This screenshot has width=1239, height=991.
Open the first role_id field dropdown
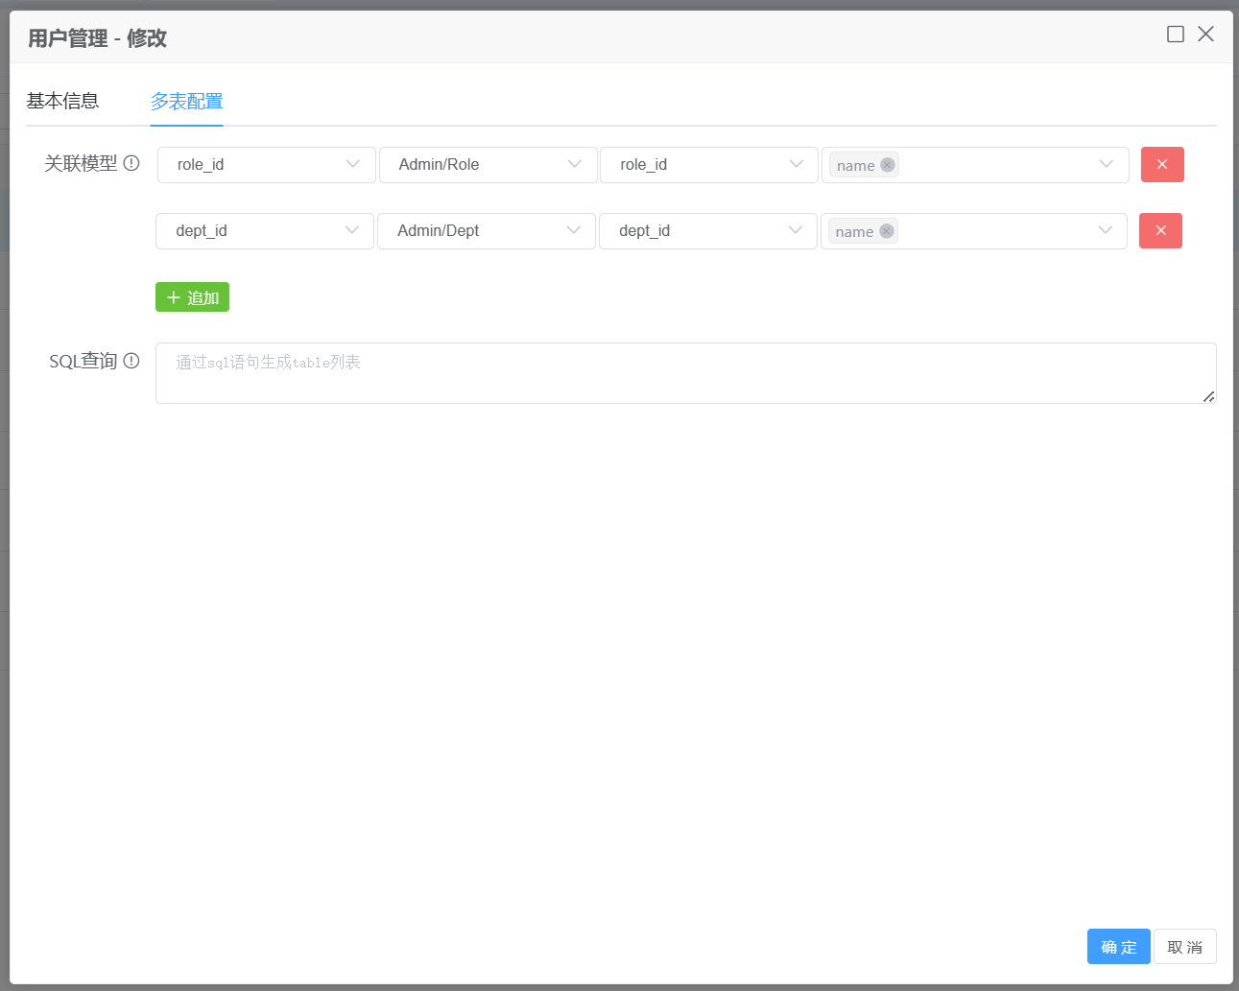[266, 164]
